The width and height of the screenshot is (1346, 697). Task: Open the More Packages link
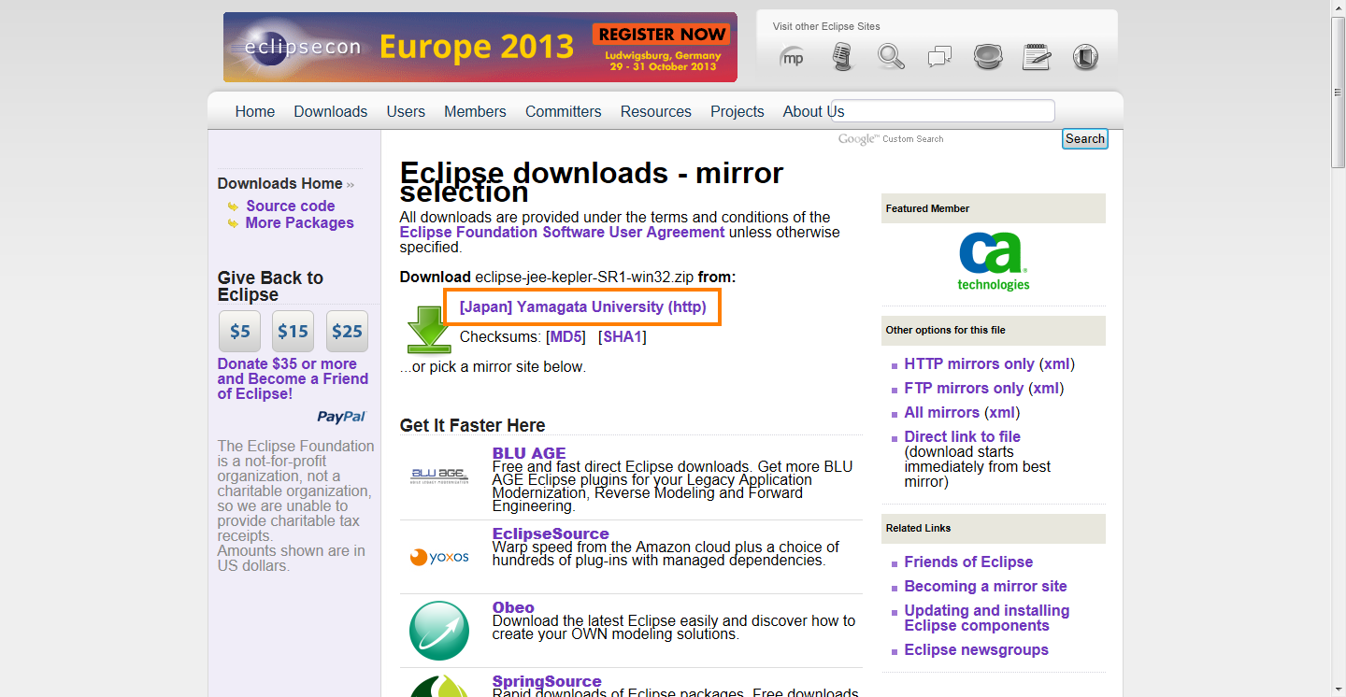point(300,222)
